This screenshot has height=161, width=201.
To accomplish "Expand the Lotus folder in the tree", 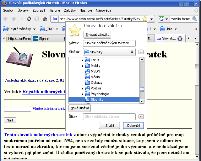I will 83,60.
